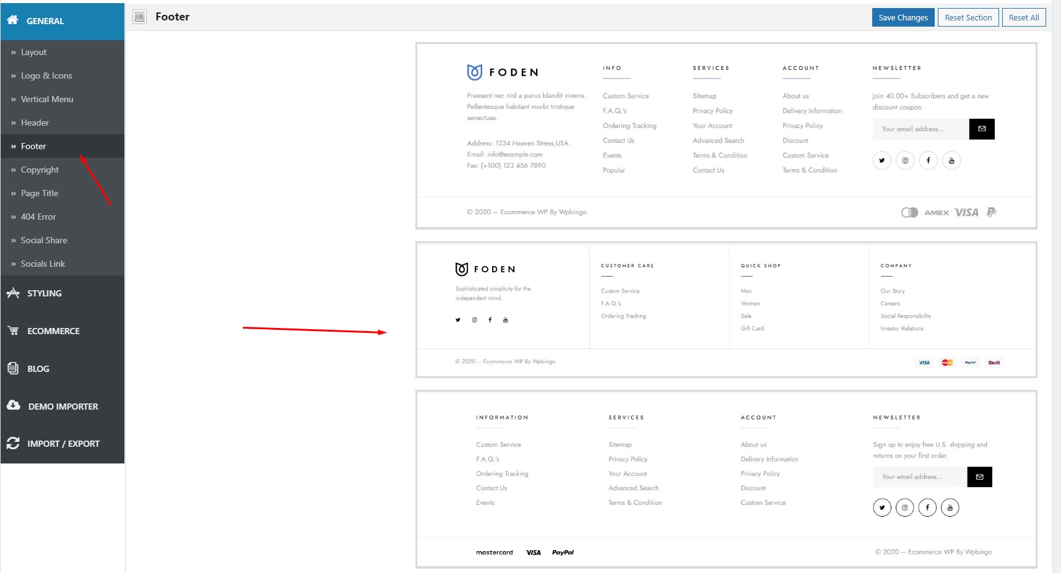Click the Import / Export refresh icon
This screenshot has width=1061, height=573.
(13, 444)
